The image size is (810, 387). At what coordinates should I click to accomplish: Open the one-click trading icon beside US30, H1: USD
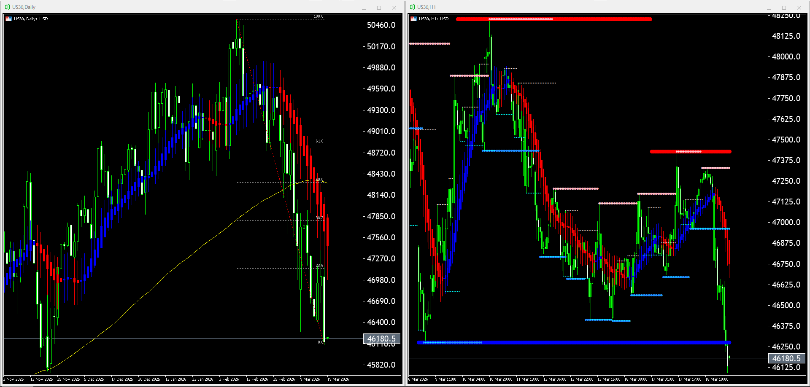point(413,19)
